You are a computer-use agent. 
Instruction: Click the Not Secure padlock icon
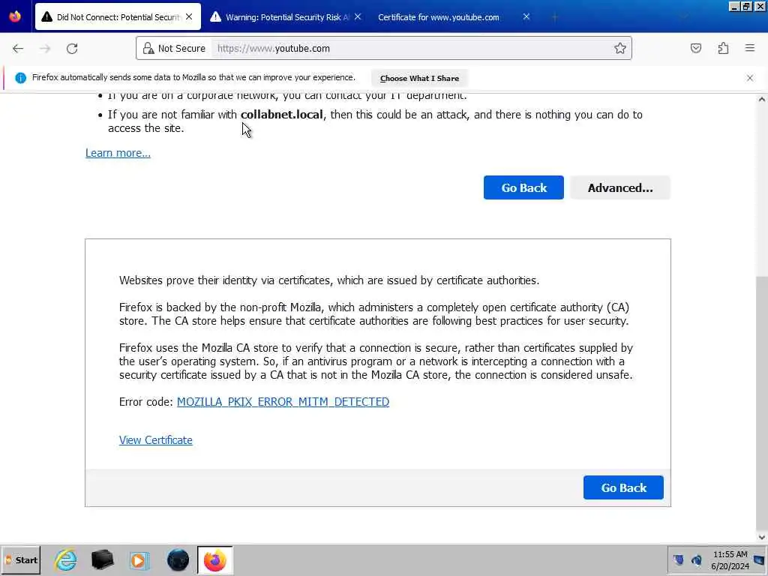pos(148,48)
